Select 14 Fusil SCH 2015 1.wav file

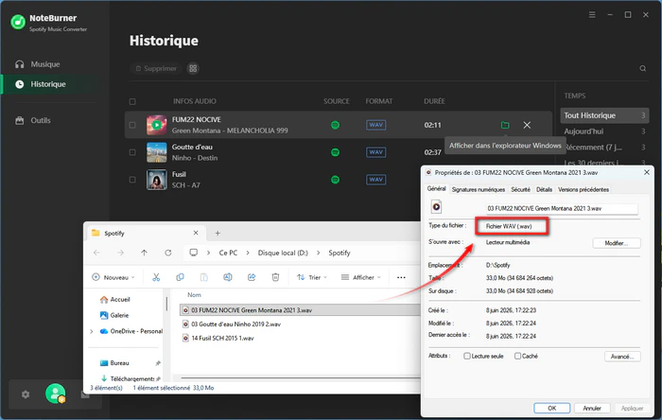click(x=222, y=338)
